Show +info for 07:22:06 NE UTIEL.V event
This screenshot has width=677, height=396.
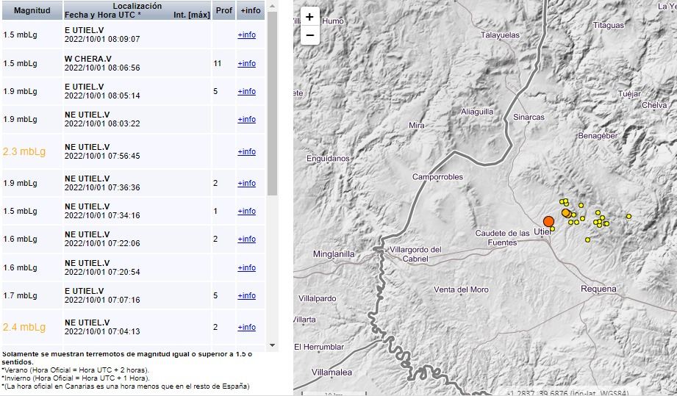click(x=247, y=239)
